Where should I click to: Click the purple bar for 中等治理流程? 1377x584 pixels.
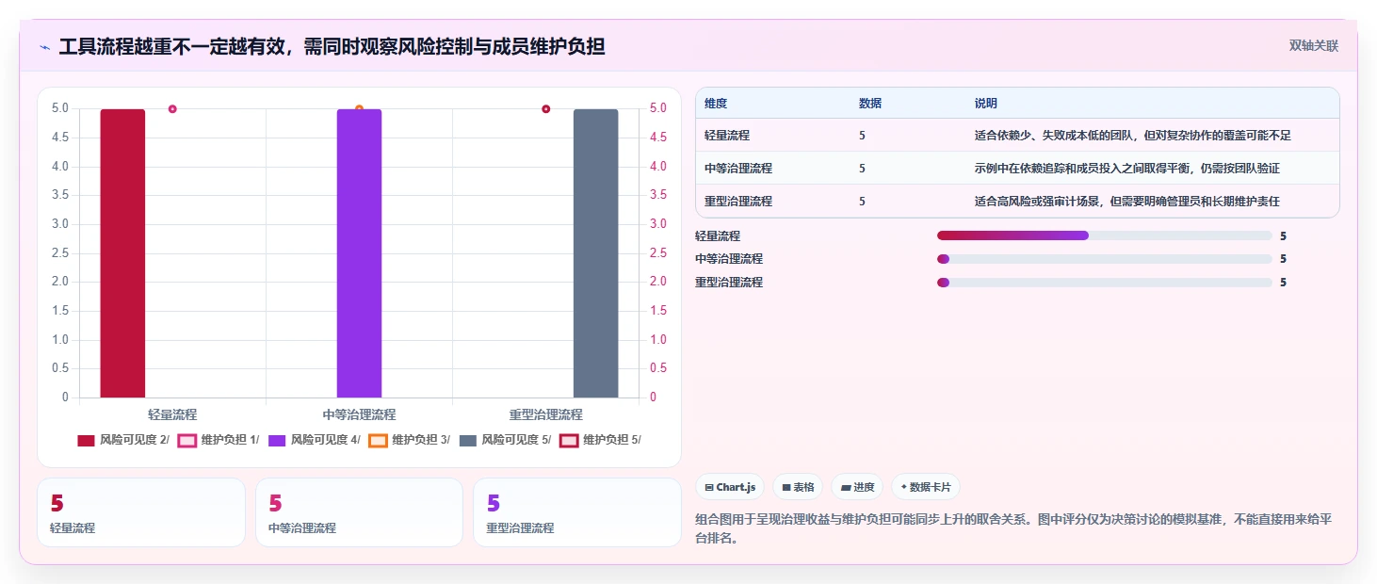[359, 253]
